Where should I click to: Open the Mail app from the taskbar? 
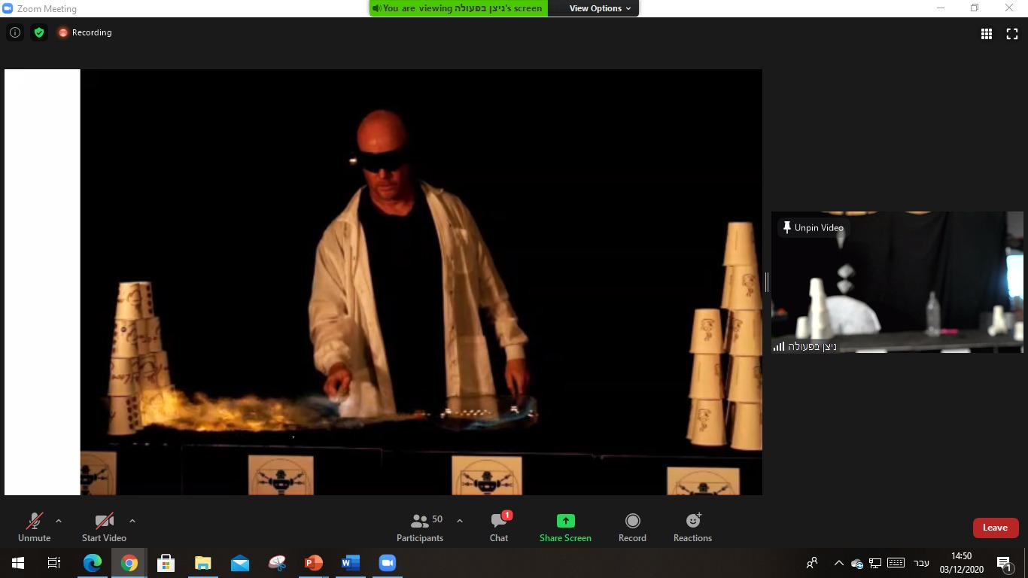point(240,563)
